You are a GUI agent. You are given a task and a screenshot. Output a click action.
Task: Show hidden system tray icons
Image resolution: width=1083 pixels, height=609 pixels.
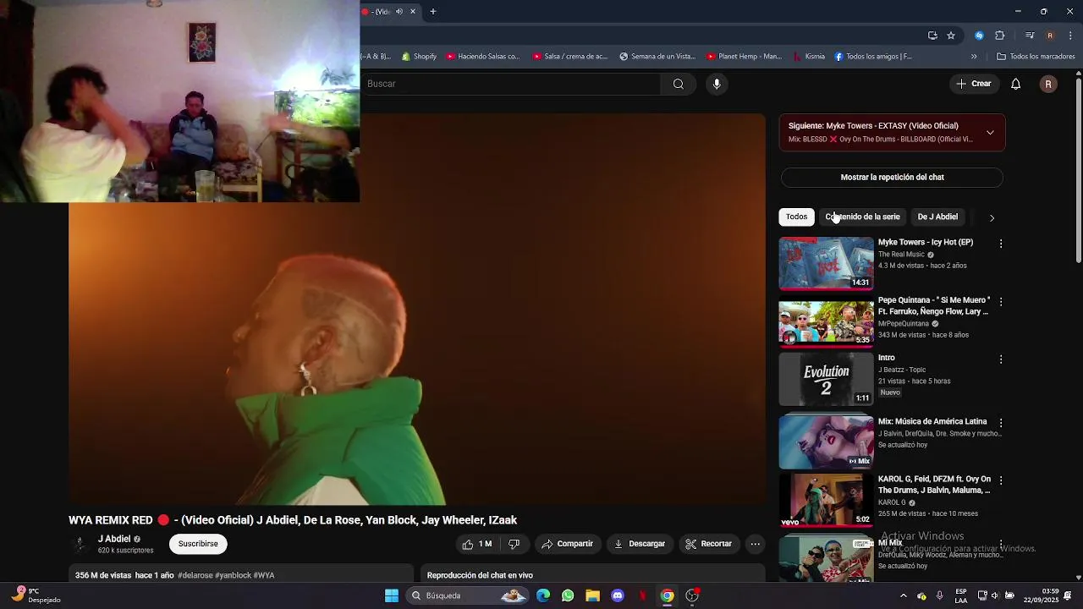click(903, 595)
